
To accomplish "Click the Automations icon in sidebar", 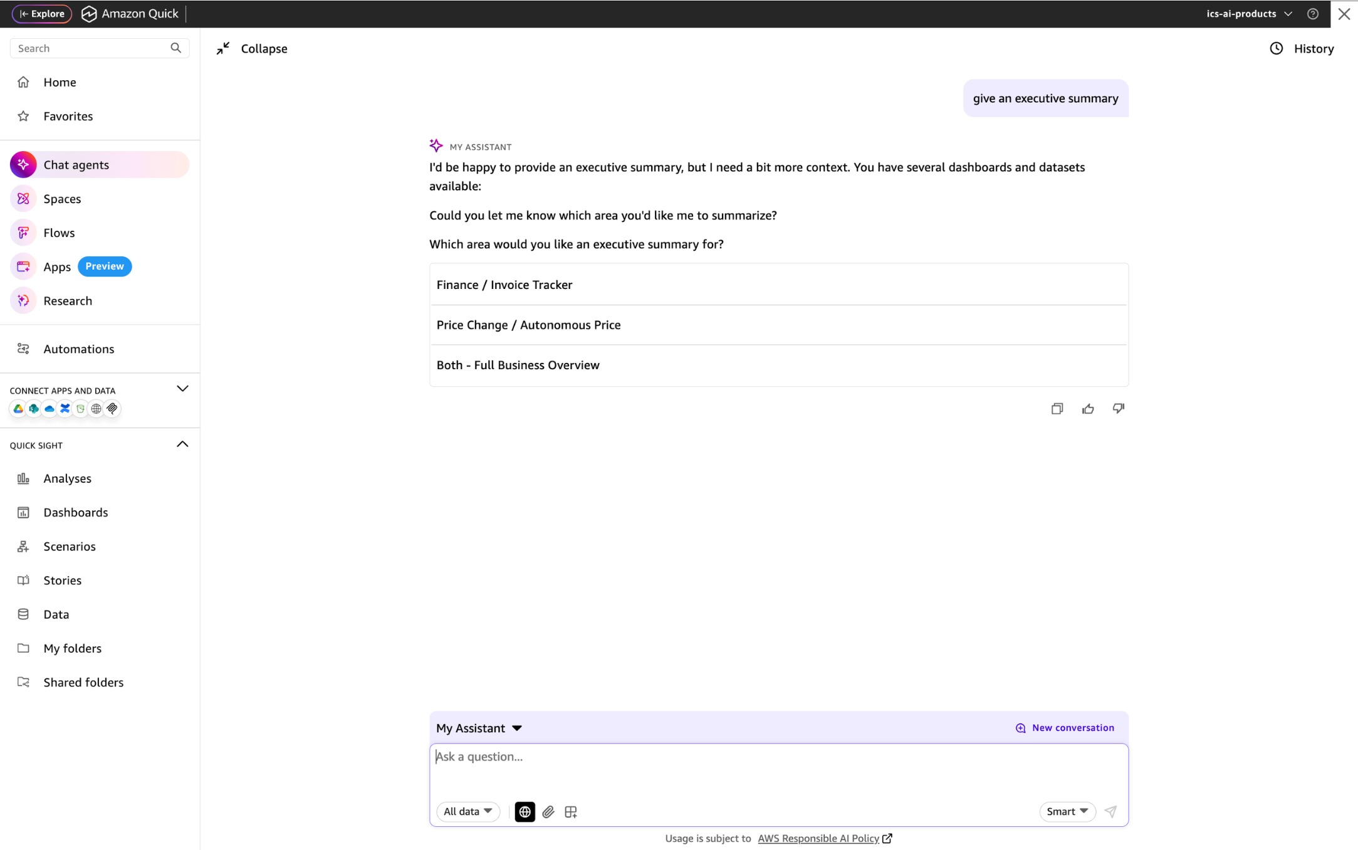I will tap(24, 349).
